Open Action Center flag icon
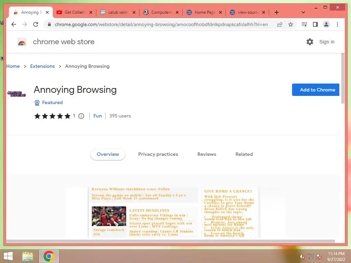Image resolution: width=351 pixels, height=263 pixels. [318, 256]
